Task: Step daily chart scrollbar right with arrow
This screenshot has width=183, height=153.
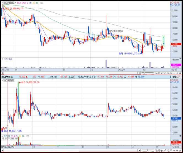Action: (139, 73)
